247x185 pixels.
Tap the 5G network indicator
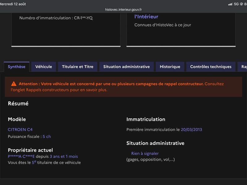pyautogui.click(x=236, y=4)
